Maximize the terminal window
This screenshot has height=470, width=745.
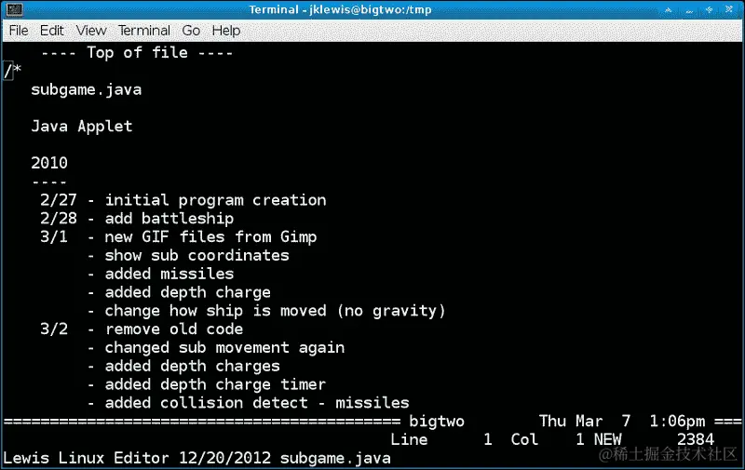coord(709,9)
